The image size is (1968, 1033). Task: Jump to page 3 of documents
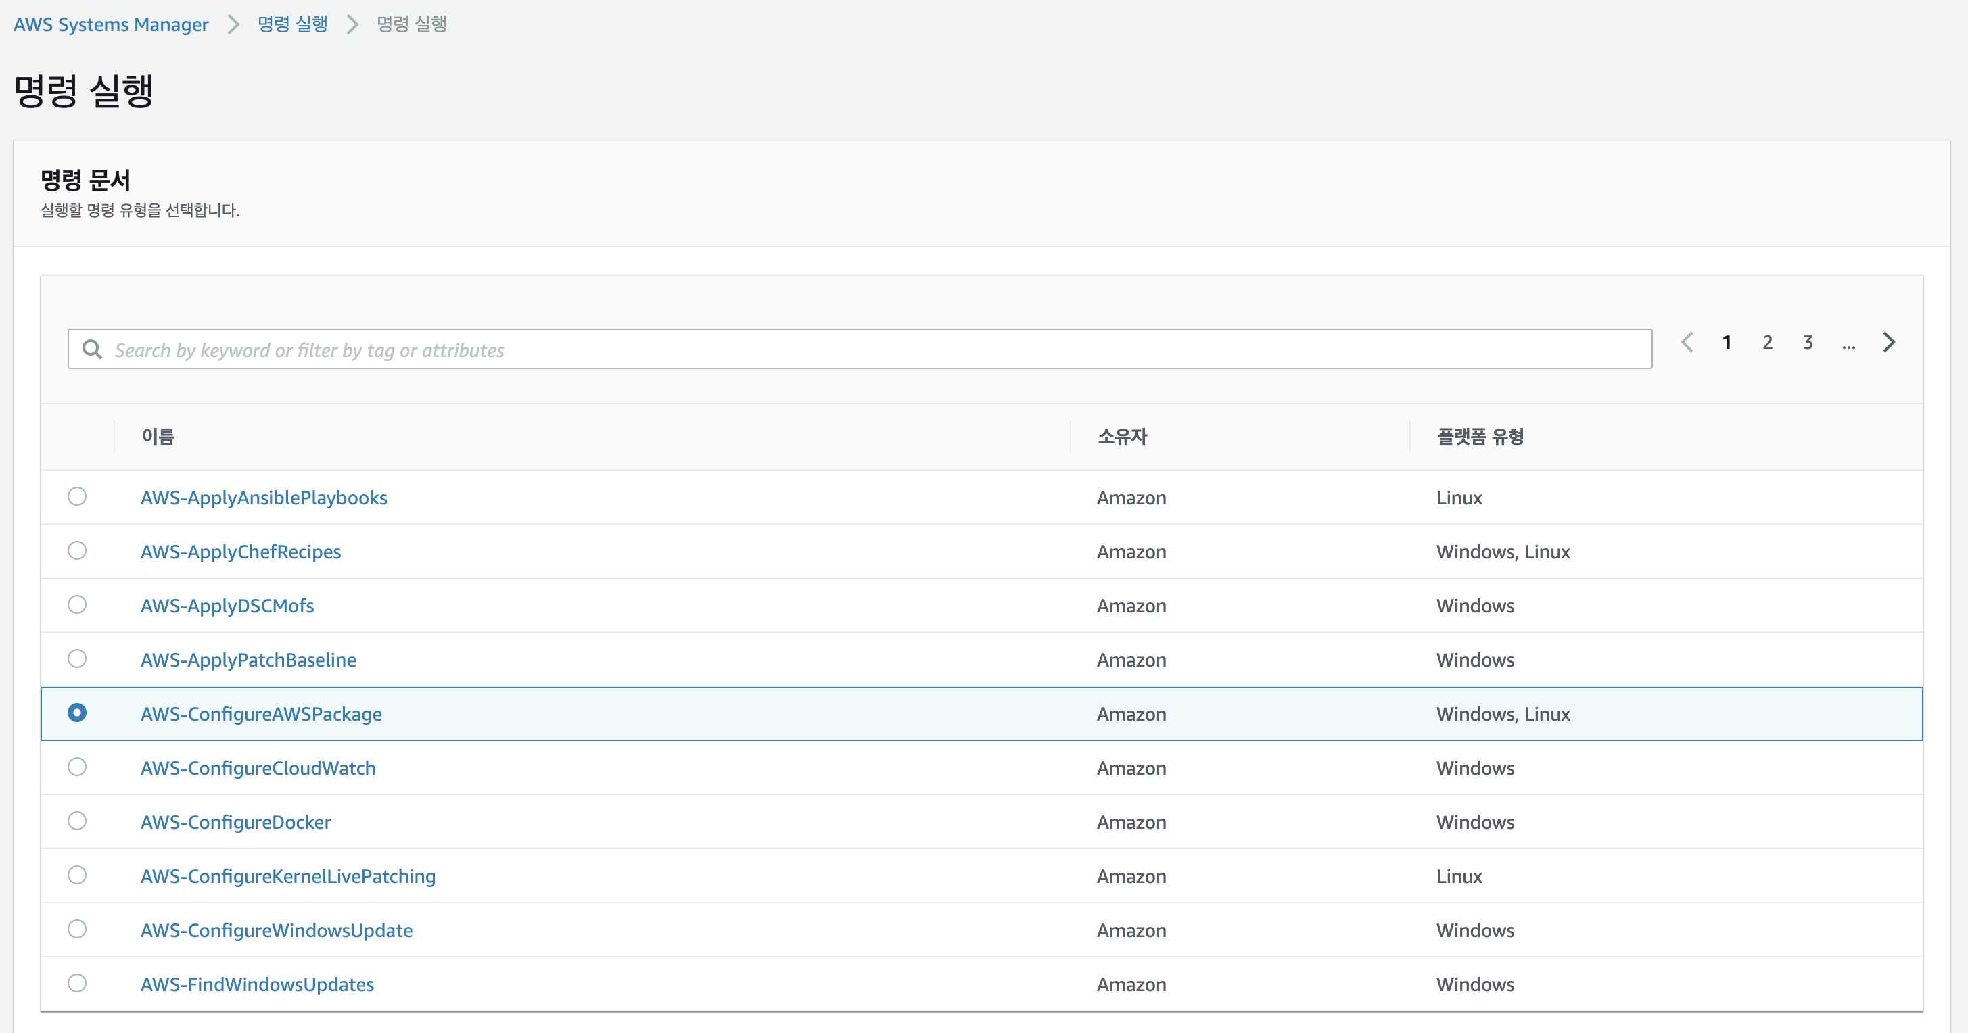(1808, 342)
